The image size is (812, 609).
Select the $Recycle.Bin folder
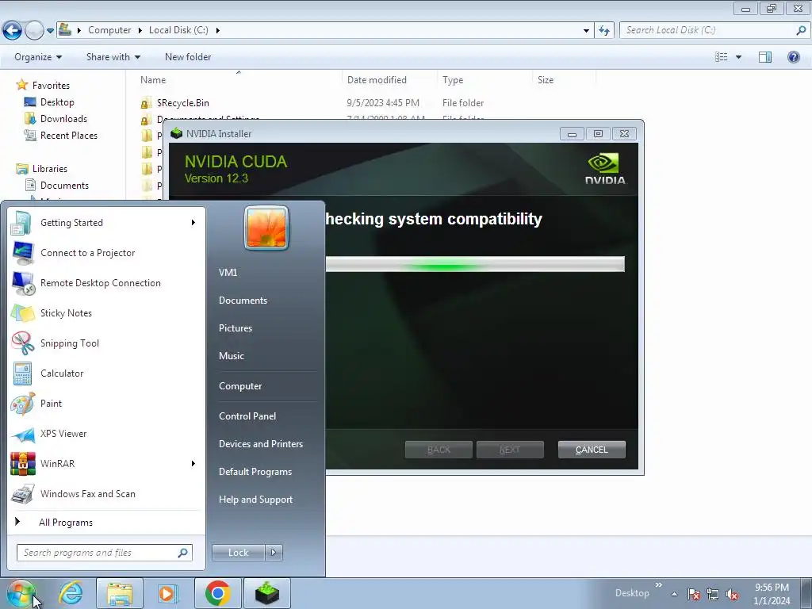(183, 103)
